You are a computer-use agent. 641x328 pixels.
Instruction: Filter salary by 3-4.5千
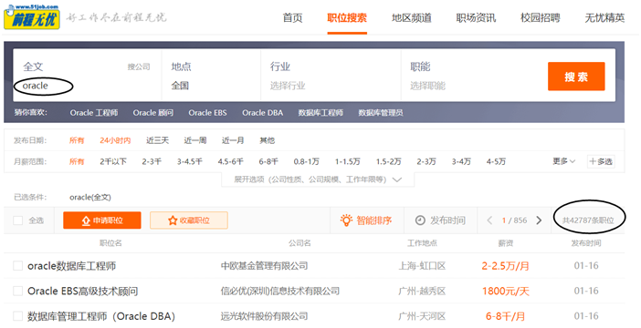[190, 161]
